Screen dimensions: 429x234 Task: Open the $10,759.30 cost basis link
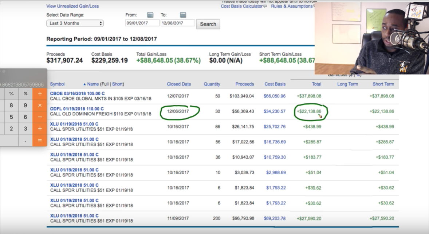(x=275, y=158)
